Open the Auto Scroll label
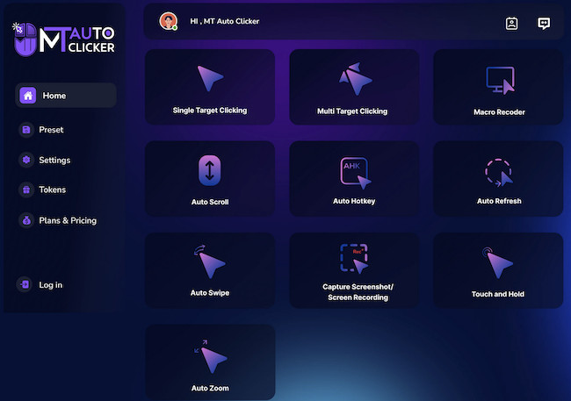The height and width of the screenshot is (401, 571). coord(210,202)
